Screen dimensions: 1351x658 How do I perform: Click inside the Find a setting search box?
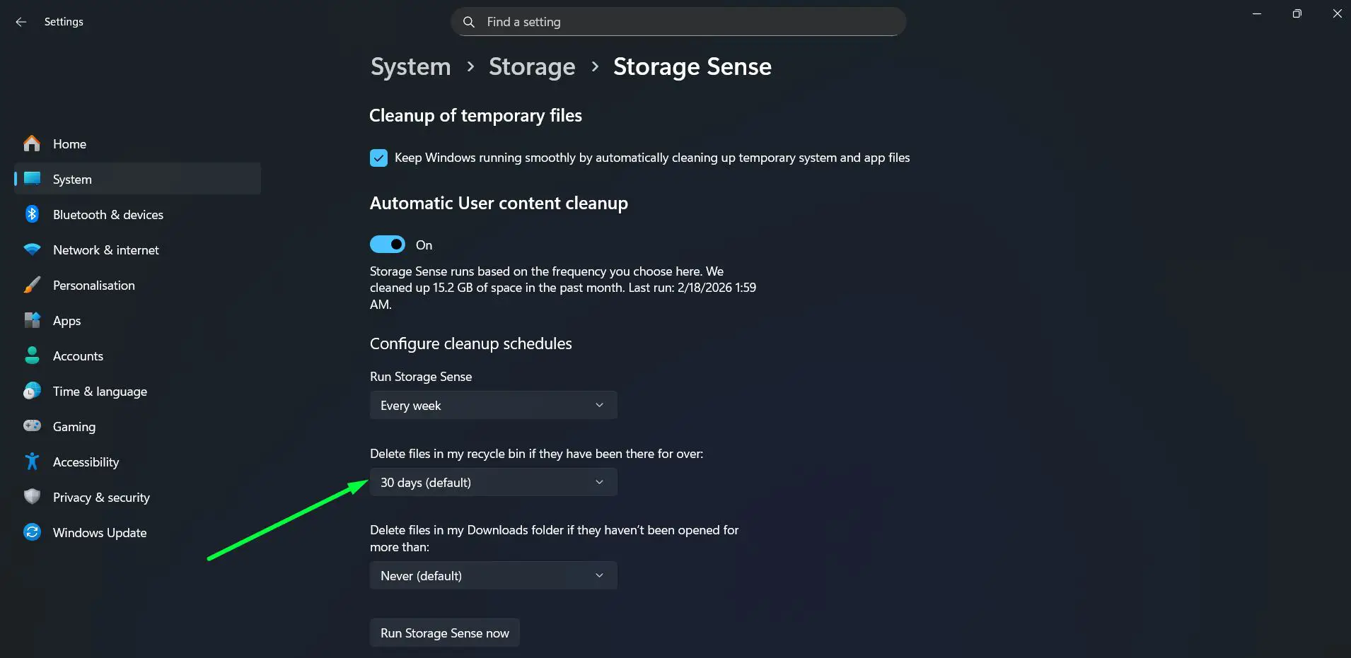[x=677, y=21]
